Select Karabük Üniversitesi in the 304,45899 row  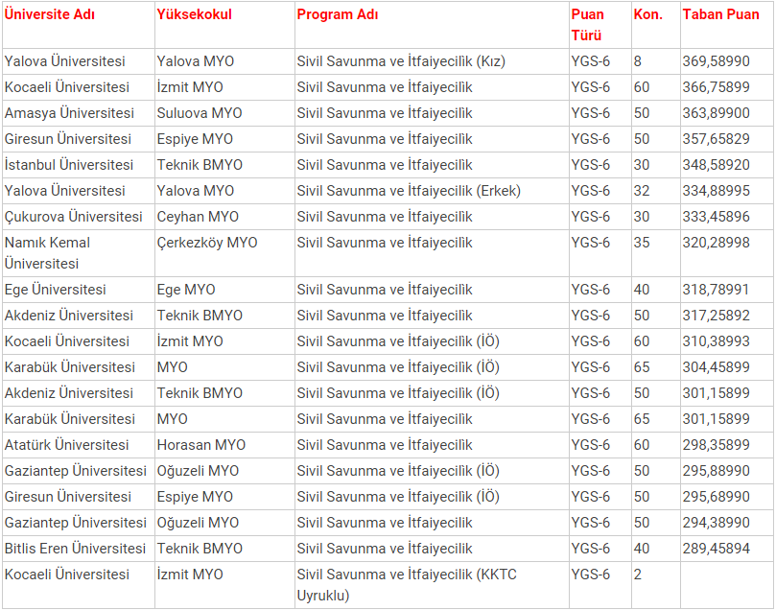pyautogui.click(x=70, y=367)
